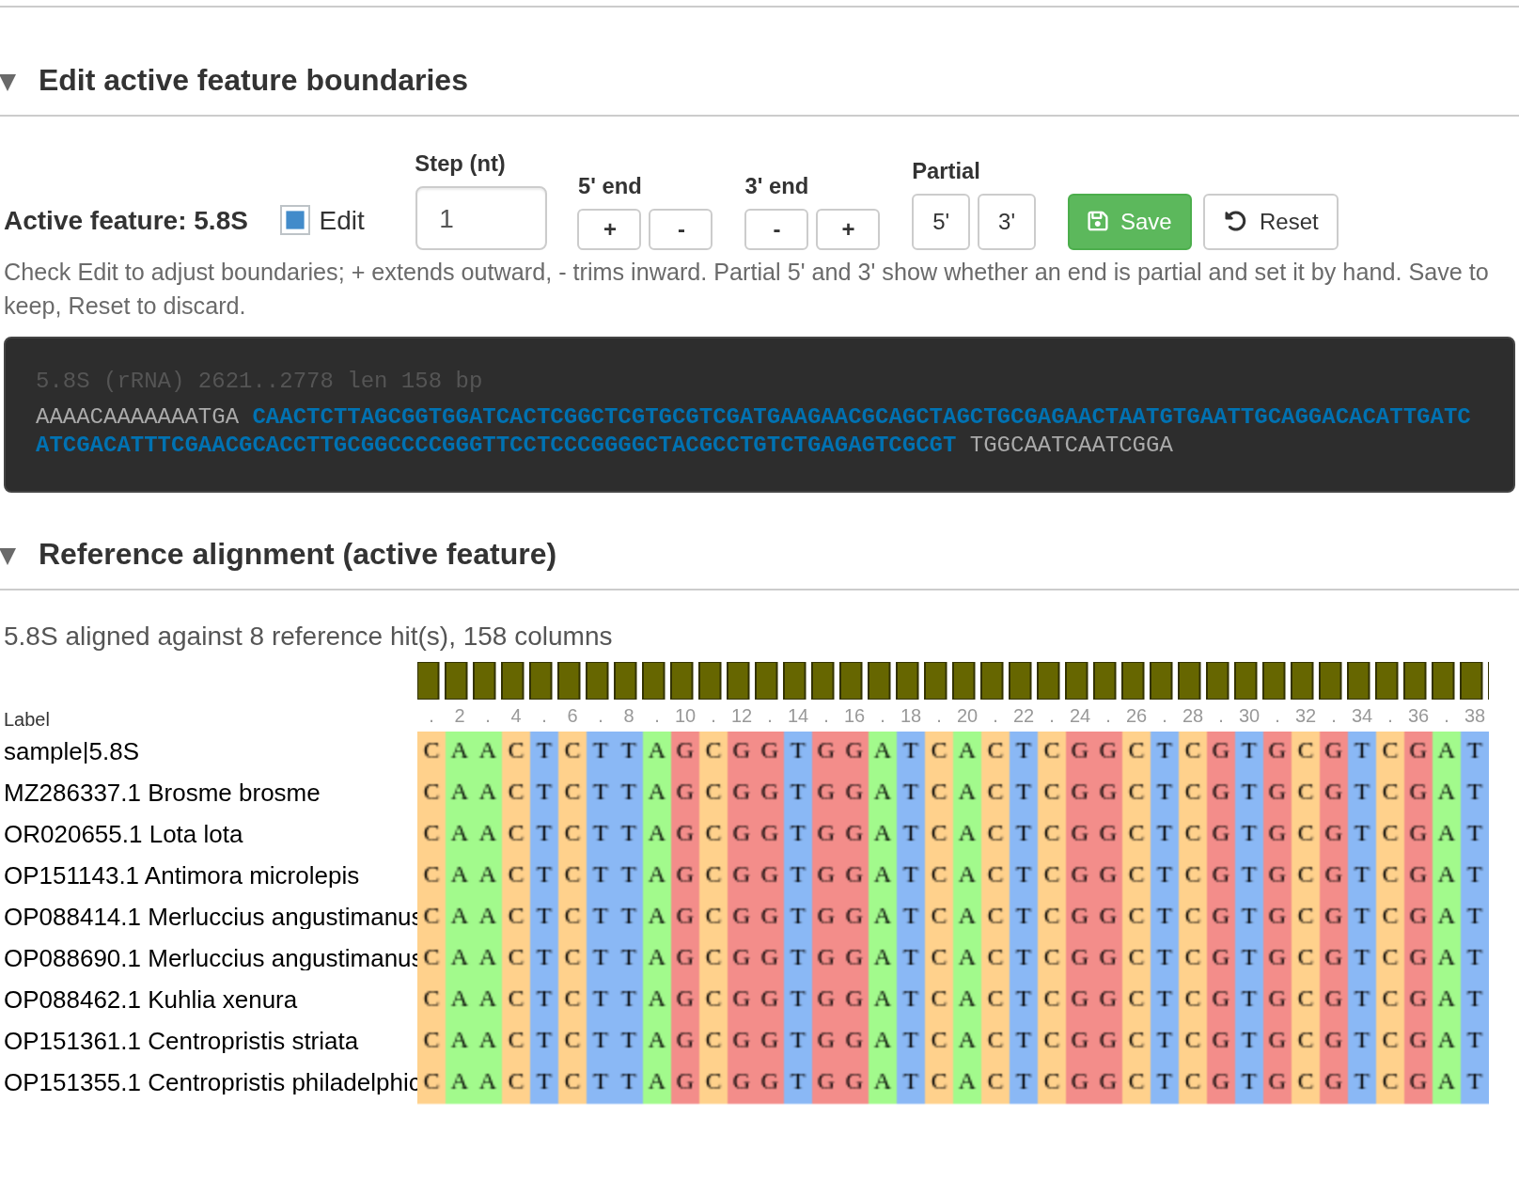Click the circular arrow icon on Reset
The image size is (1519, 1181).
[x=1235, y=221]
